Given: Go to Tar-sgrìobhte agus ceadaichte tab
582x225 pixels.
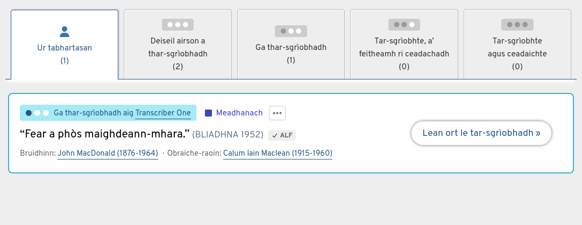Looking at the screenshot, I should (x=517, y=54).
